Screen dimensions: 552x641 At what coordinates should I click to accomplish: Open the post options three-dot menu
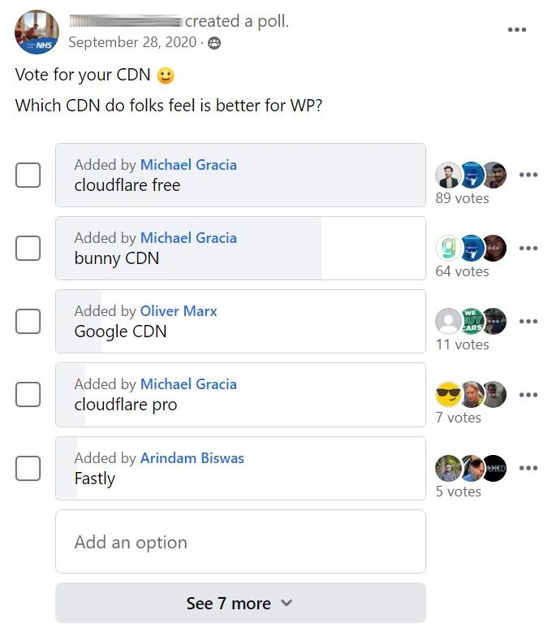coord(517,30)
